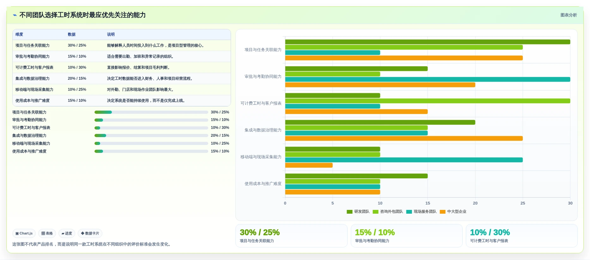Click dark green 研发团队 bar for 使用成本与推广难度
This screenshot has width=590, height=260.
(x=356, y=176)
